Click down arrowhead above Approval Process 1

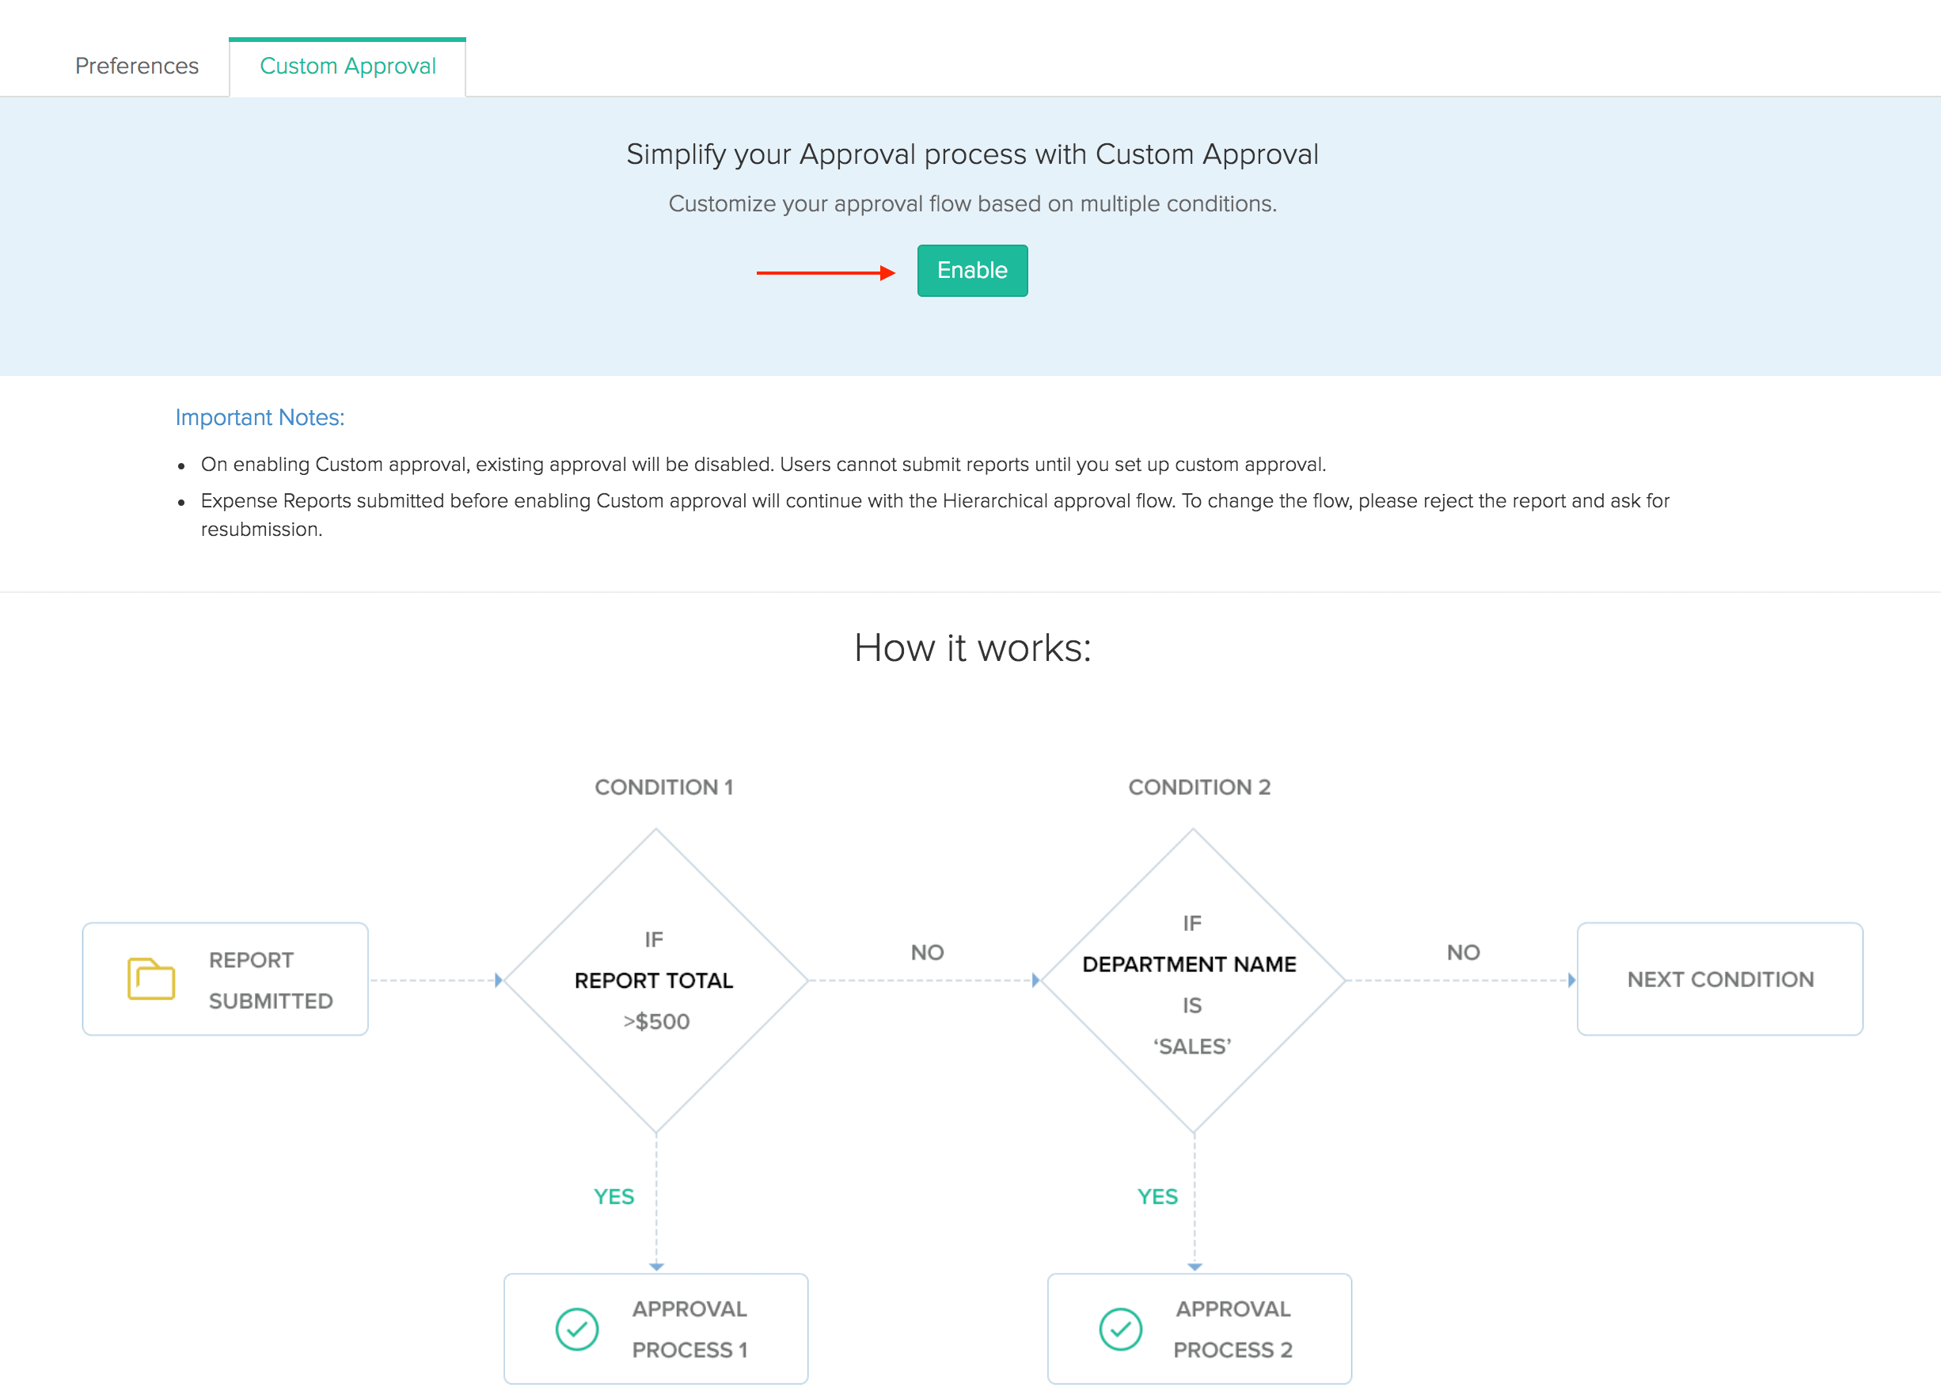656,1266
